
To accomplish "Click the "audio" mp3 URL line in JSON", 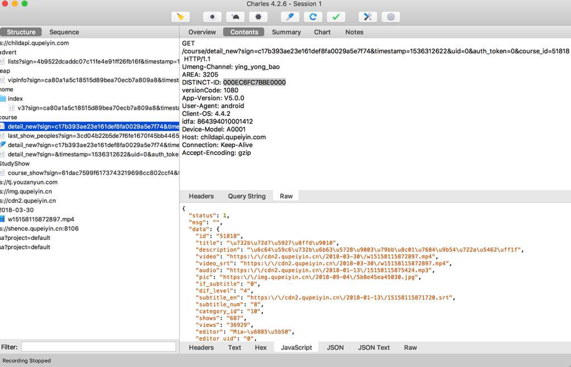I will [316, 270].
